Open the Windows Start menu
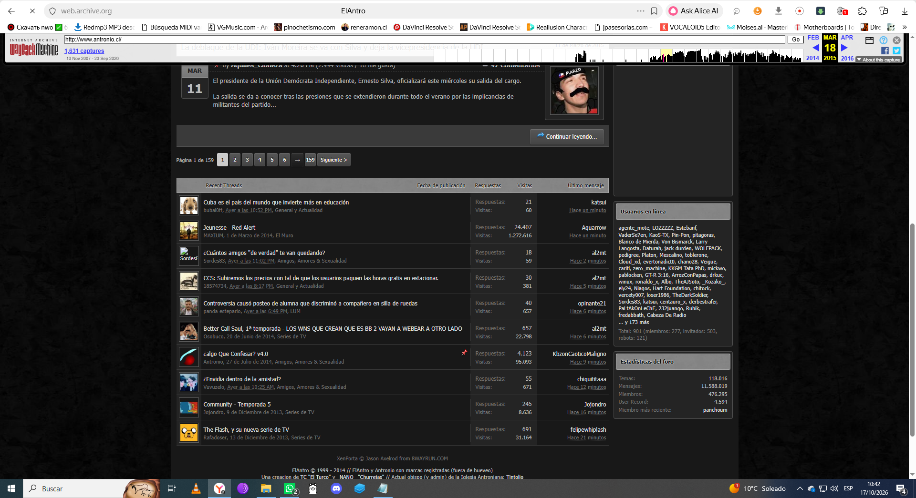 [11, 488]
